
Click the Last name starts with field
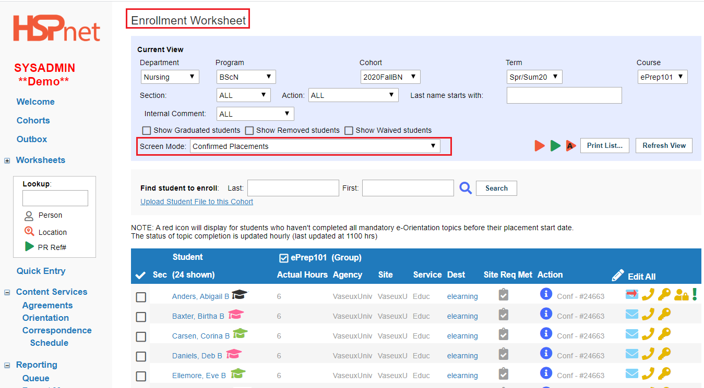[564, 95]
